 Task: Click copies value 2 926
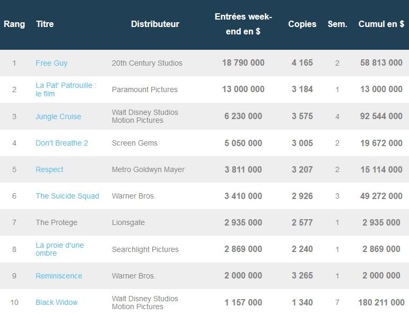point(302,196)
